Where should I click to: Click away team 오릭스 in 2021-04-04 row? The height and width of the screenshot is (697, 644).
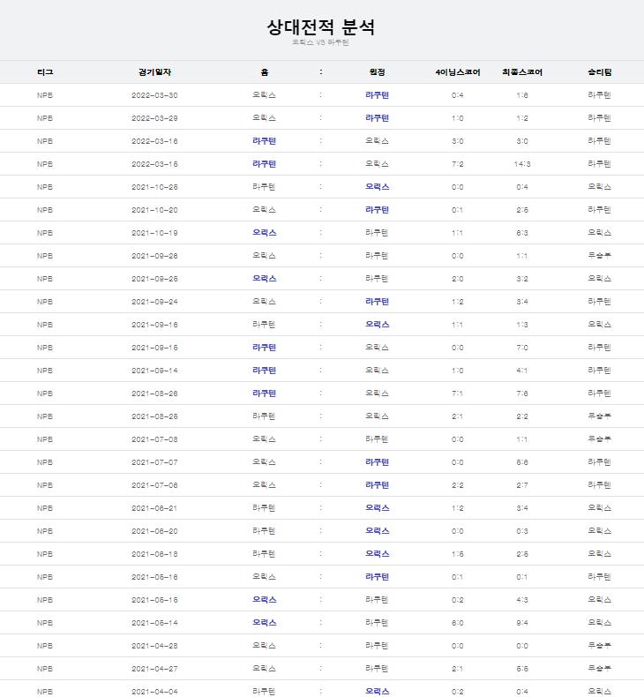pos(377,692)
